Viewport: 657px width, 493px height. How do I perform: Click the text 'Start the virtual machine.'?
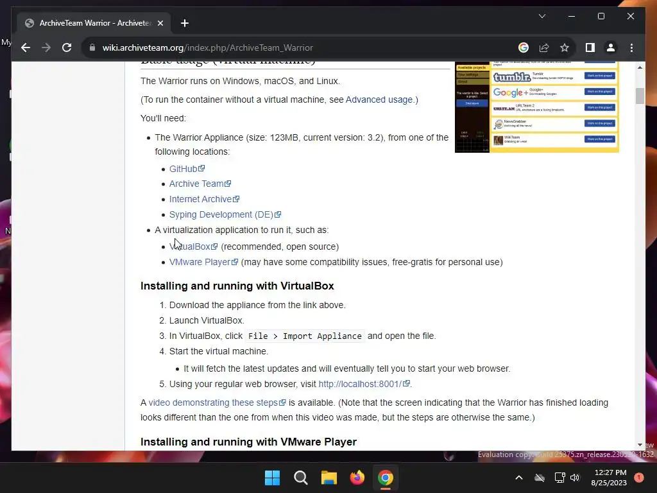click(x=219, y=351)
